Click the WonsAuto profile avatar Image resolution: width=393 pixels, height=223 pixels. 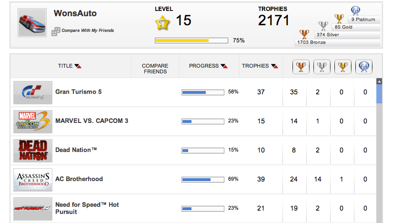pos(33,22)
